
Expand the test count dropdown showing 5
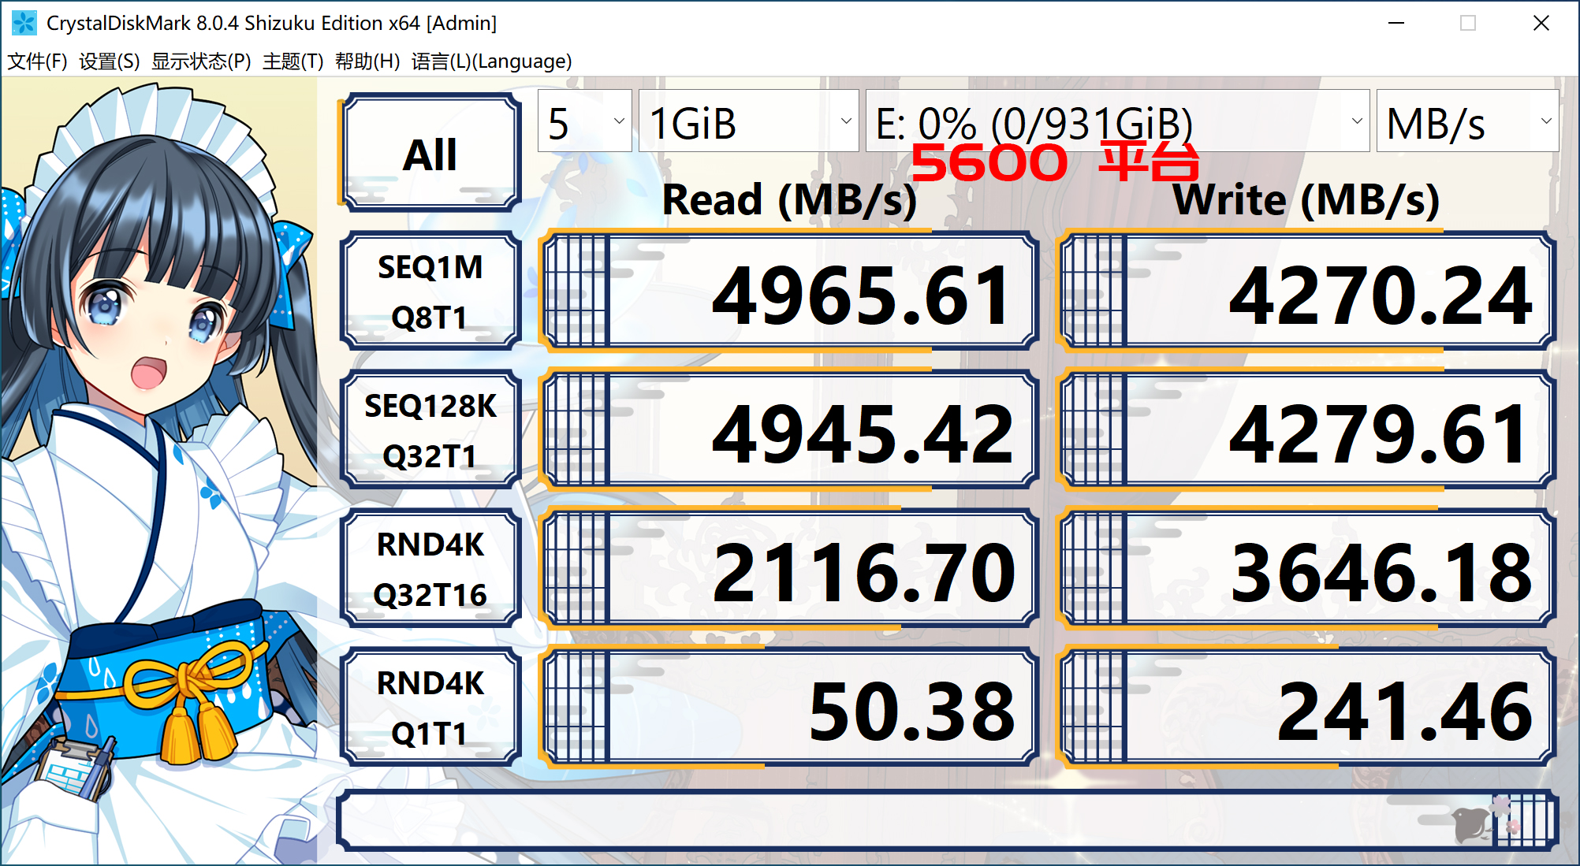coord(584,121)
